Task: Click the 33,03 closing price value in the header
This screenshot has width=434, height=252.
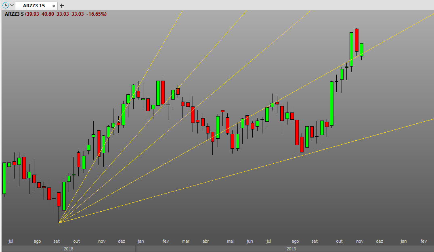Action: (78, 14)
